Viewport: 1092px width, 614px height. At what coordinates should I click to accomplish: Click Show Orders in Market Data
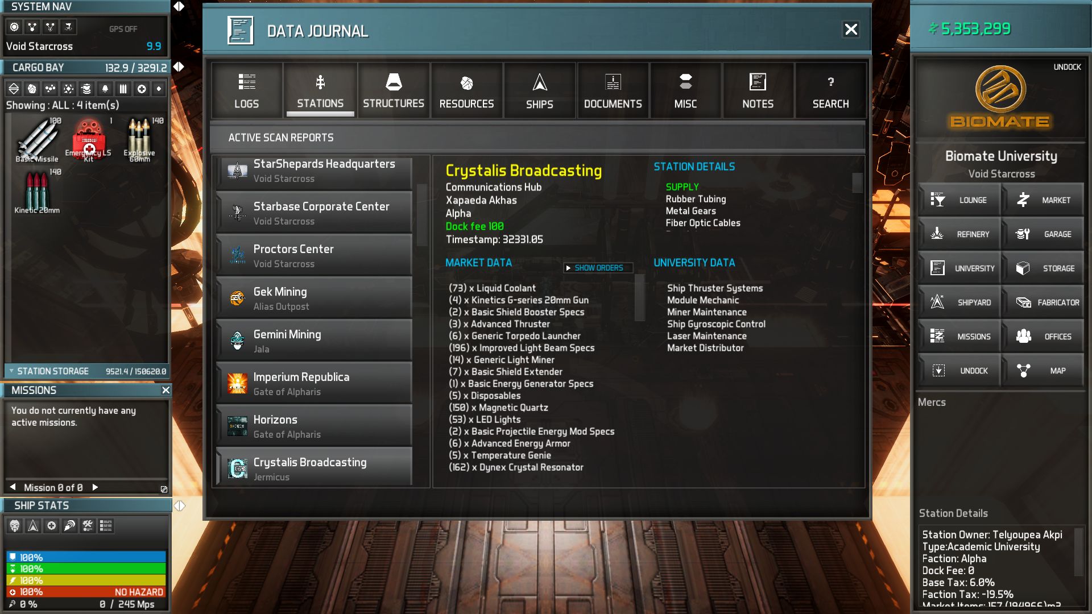coord(598,268)
